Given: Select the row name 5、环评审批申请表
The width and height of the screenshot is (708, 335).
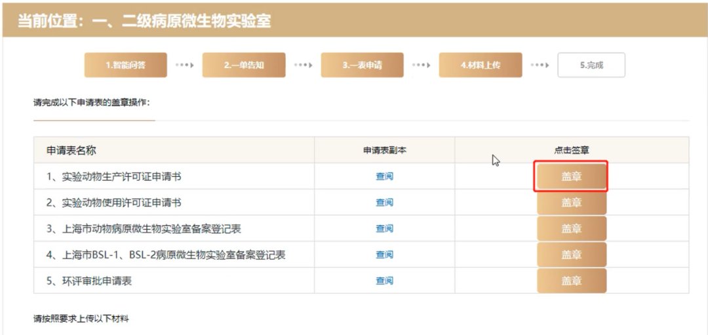Looking at the screenshot, I should point(89,281).
